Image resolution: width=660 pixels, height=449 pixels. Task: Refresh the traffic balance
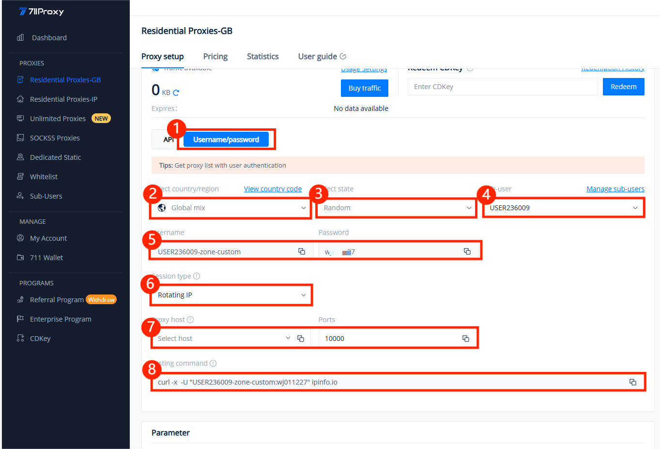point(176,93)
